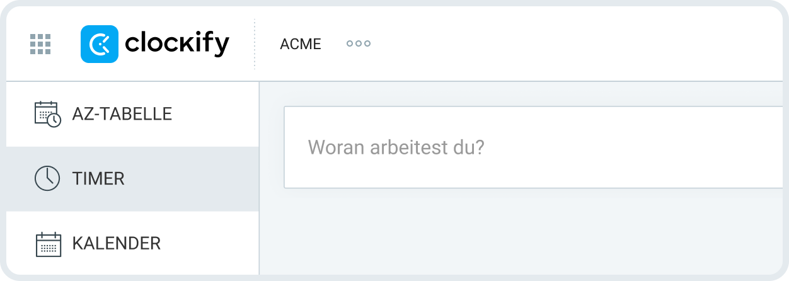Click the clockify wordmark text
The width and height of the screenshot is (789, 281).
pyautogui.click(x=177, y=44)
